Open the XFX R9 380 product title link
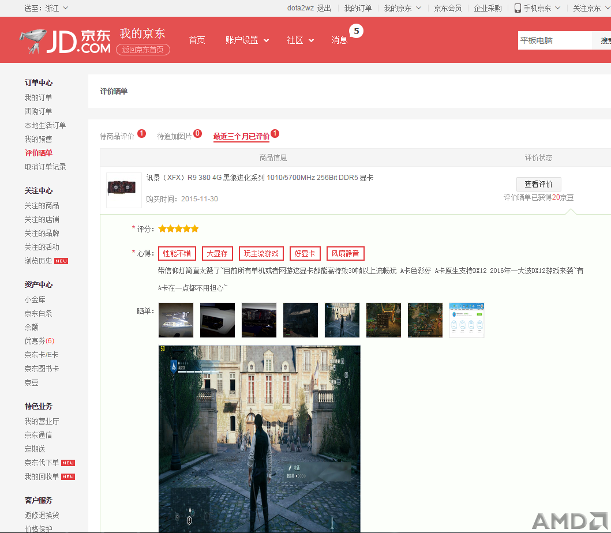The height and width of the screenshot is (533, 611). [x=260, y=178]
